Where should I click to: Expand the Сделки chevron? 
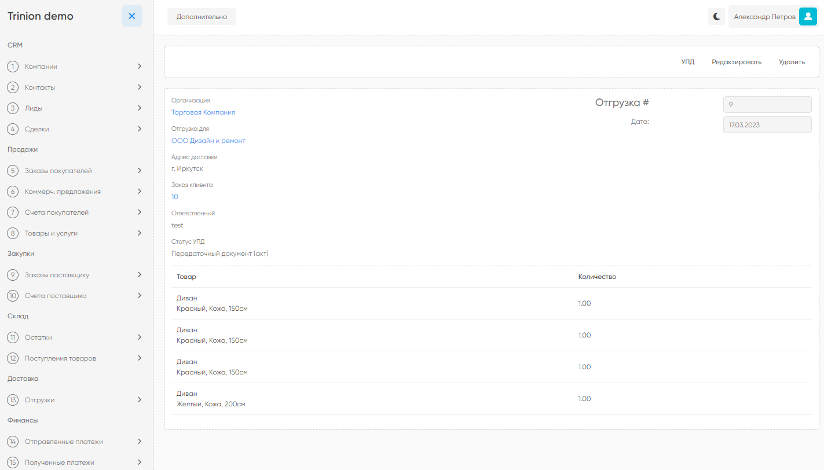pos(140,128)
